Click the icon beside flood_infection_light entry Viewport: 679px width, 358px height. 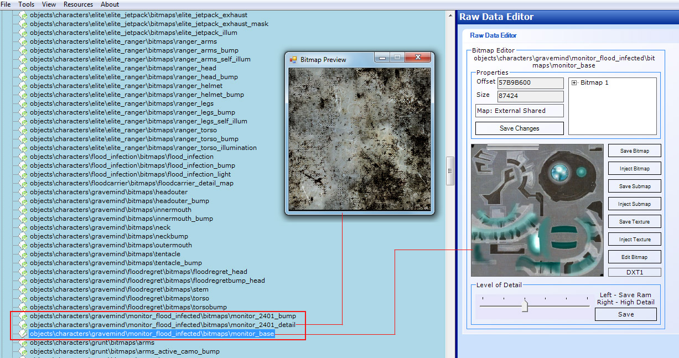pos(23,174)
